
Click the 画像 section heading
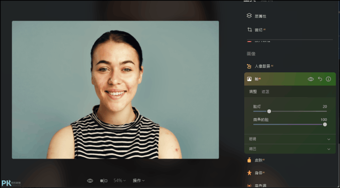(251, 54)
